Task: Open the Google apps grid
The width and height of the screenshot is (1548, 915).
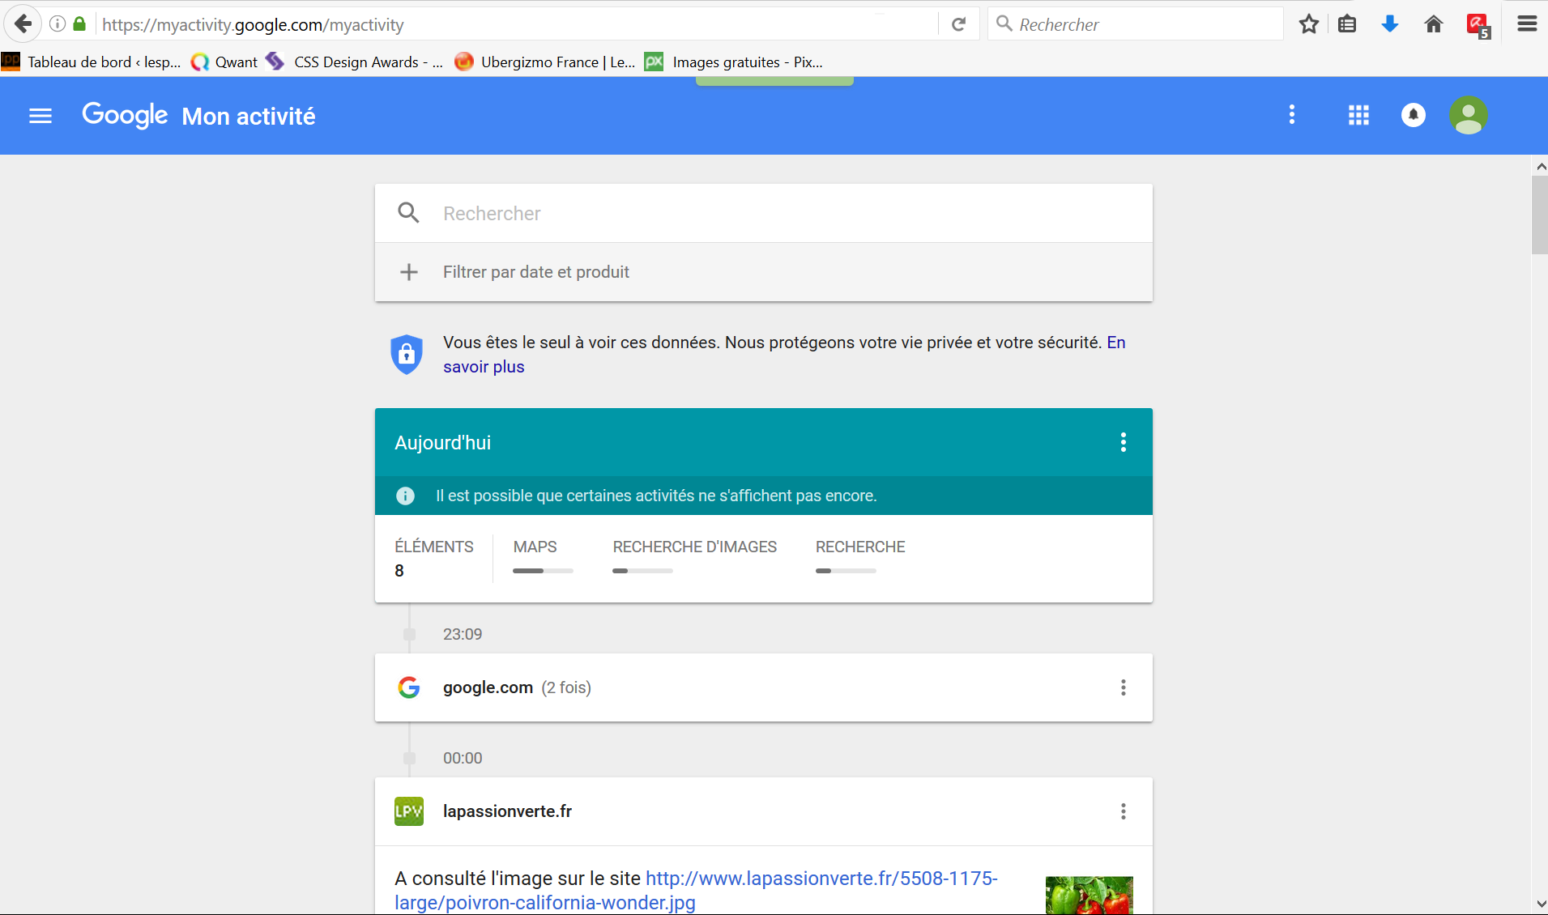Action: click(1358, 116)
